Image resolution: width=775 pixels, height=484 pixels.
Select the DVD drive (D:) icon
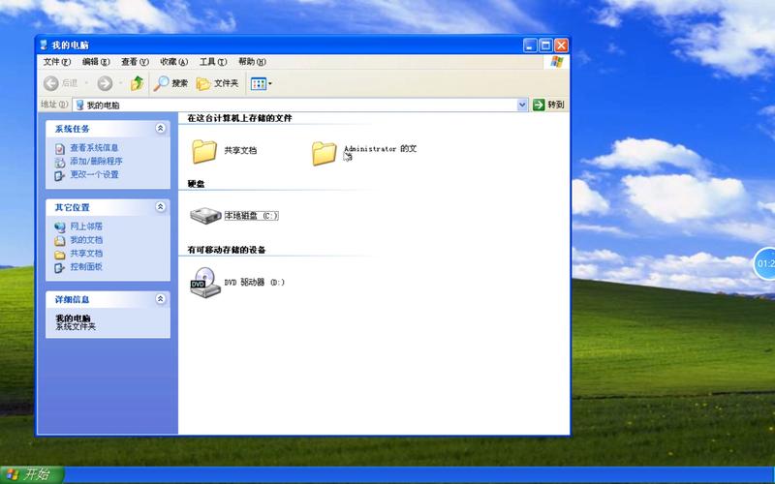pyautogui.click(x=204, y=282)
